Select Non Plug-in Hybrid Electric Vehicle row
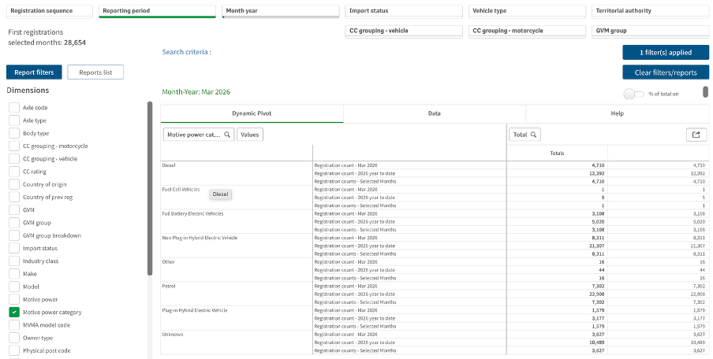 point(200,238)
